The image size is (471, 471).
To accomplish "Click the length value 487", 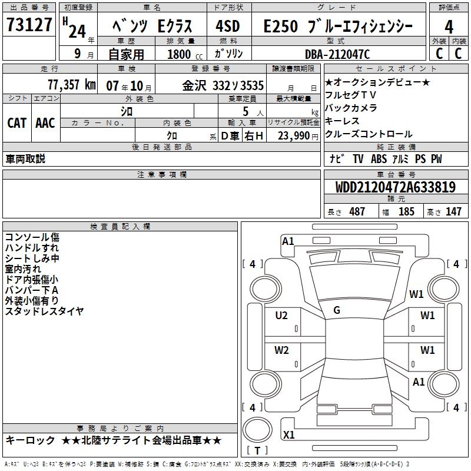I will 357,211.
